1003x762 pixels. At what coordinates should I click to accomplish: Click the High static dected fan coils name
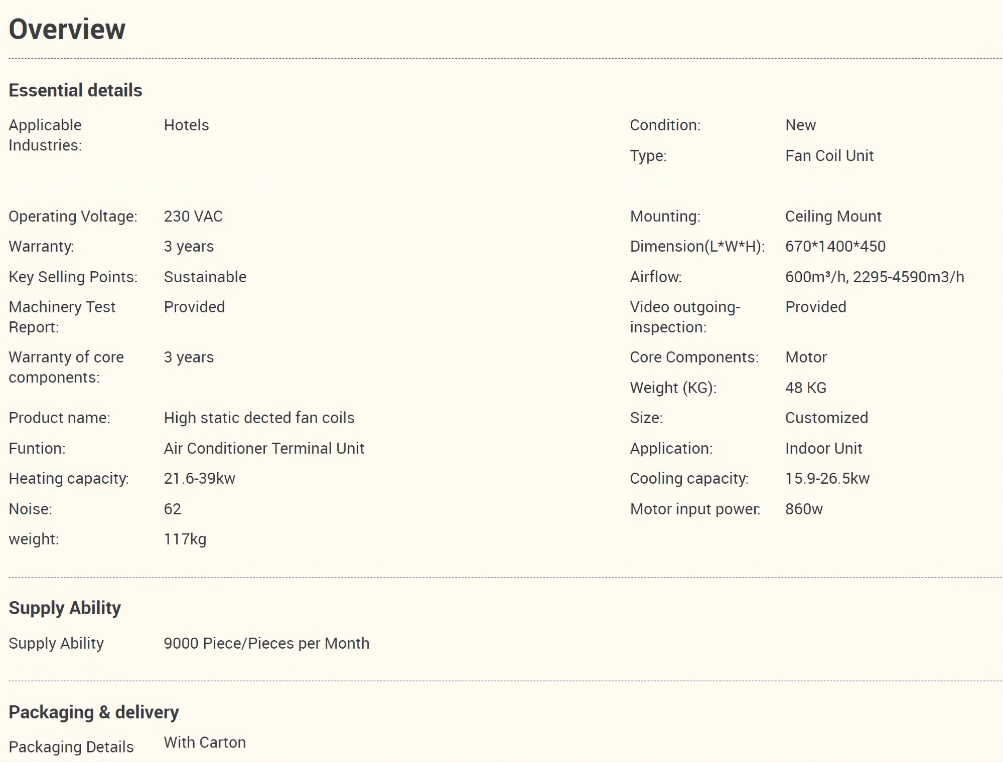point(259,418)
